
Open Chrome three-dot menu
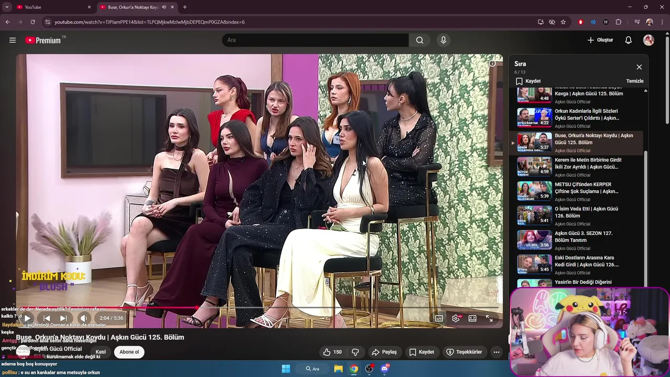(x=662, y=22)
